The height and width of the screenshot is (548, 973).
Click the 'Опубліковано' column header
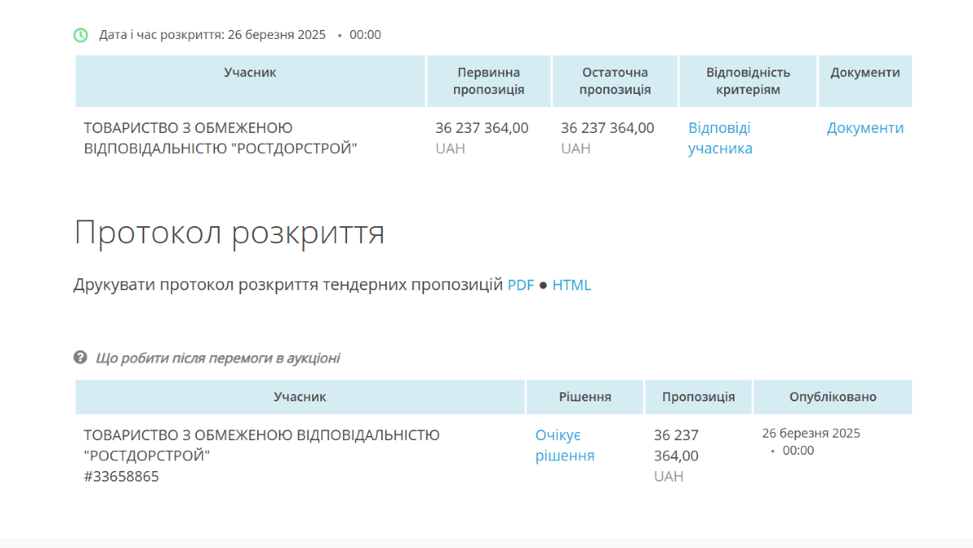pos(833,397)
